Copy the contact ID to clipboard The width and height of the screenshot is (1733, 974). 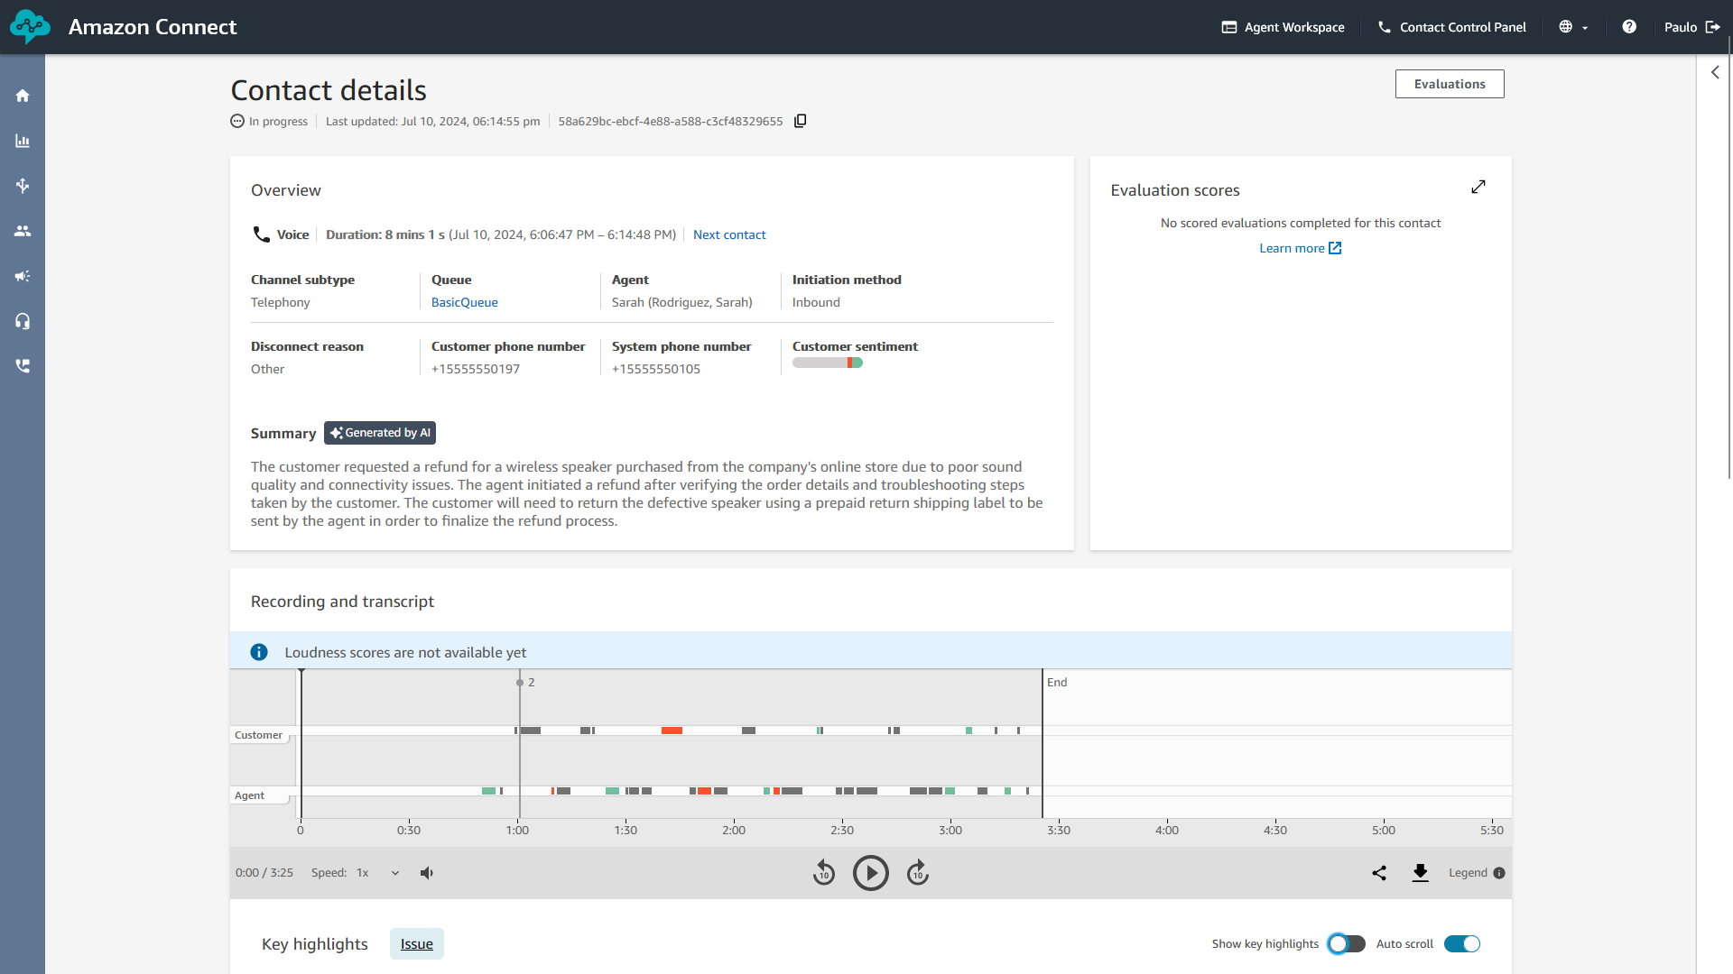(800, 121)
